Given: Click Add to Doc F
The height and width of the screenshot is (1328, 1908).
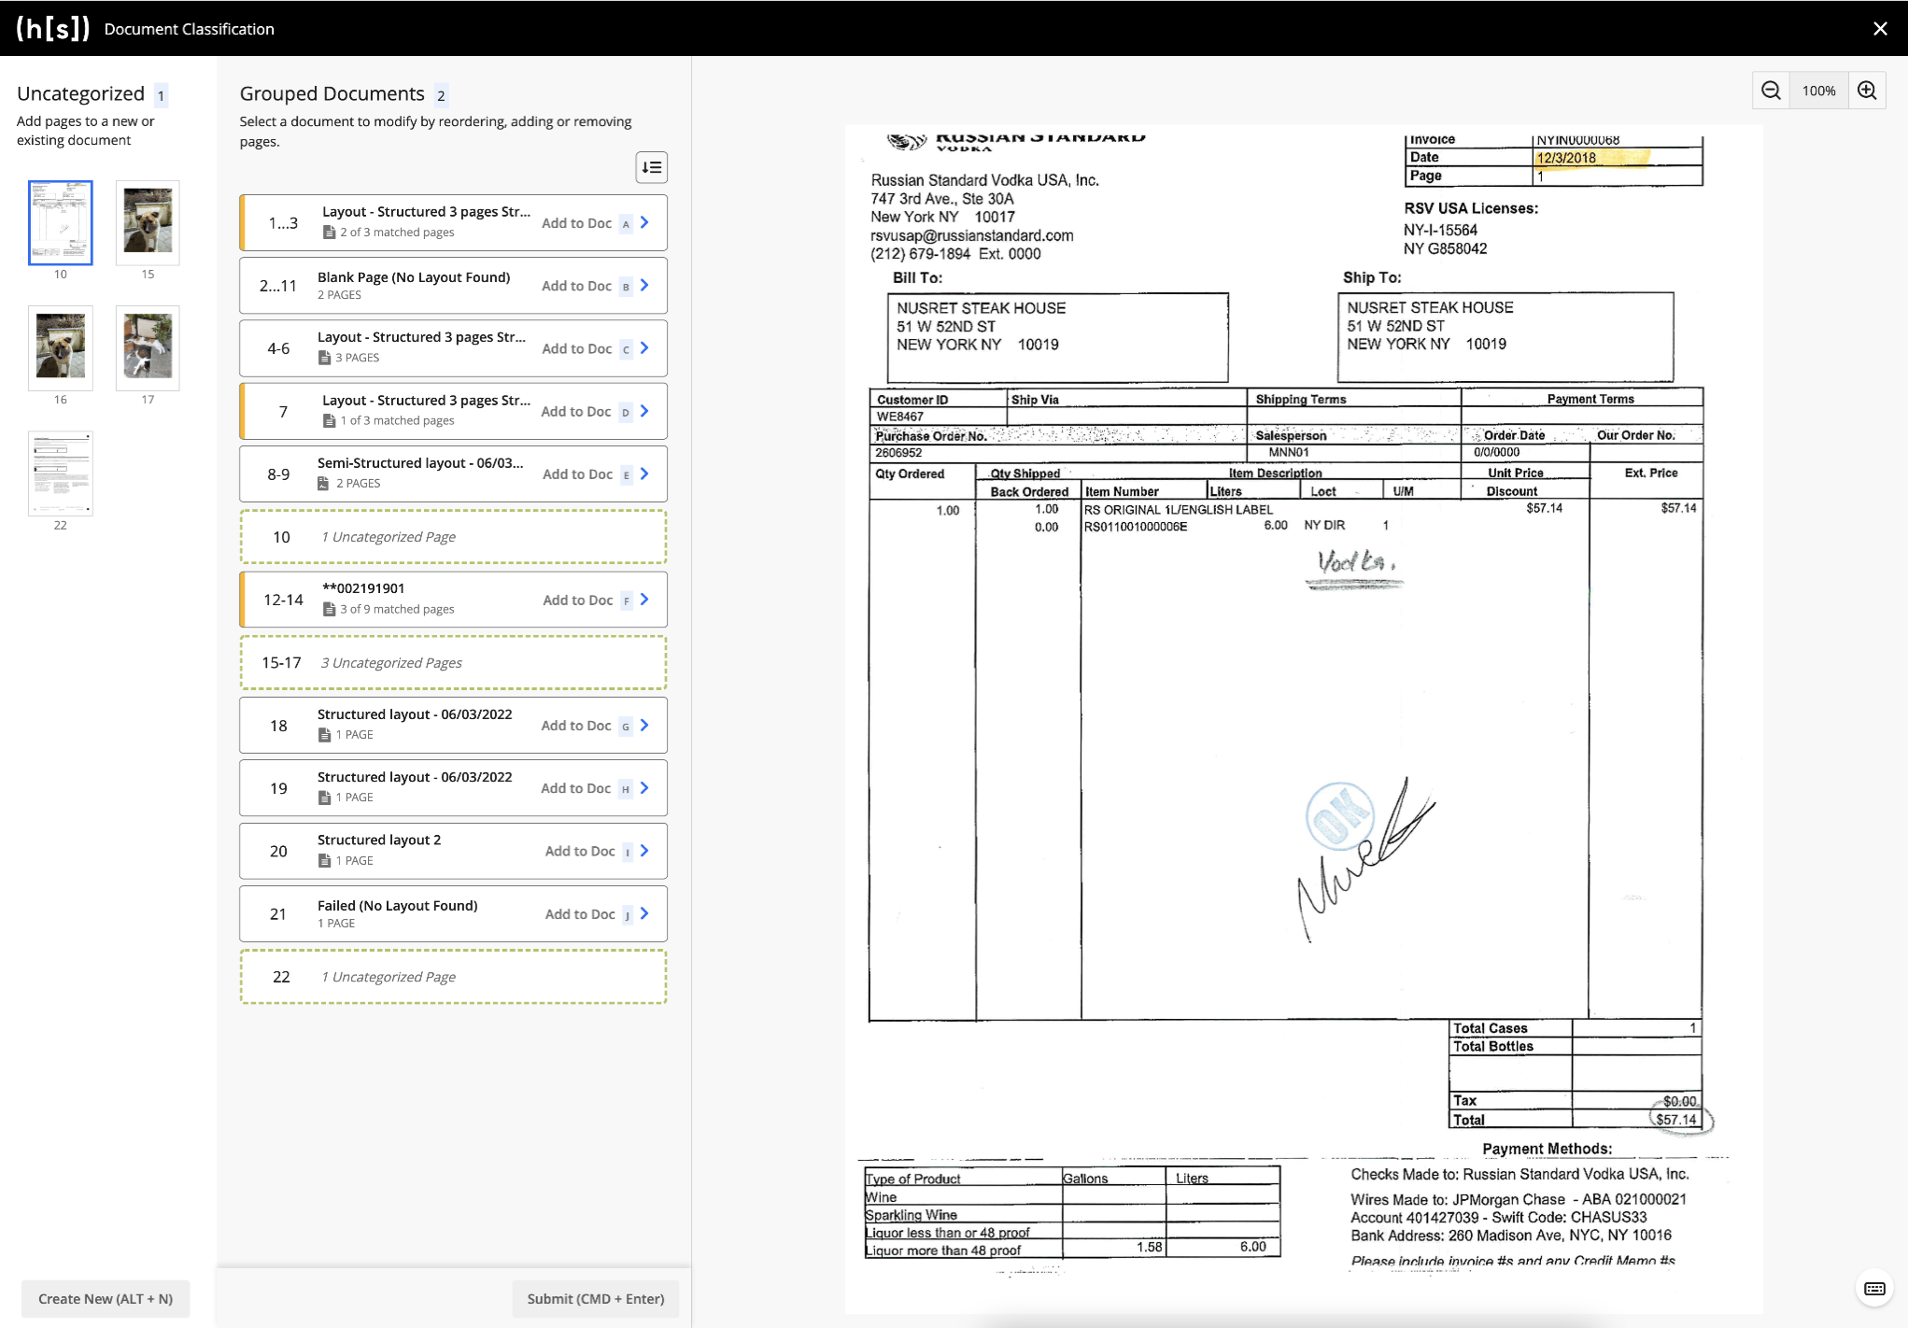Looking at the screenshot, I should click(x=587, y=600).
